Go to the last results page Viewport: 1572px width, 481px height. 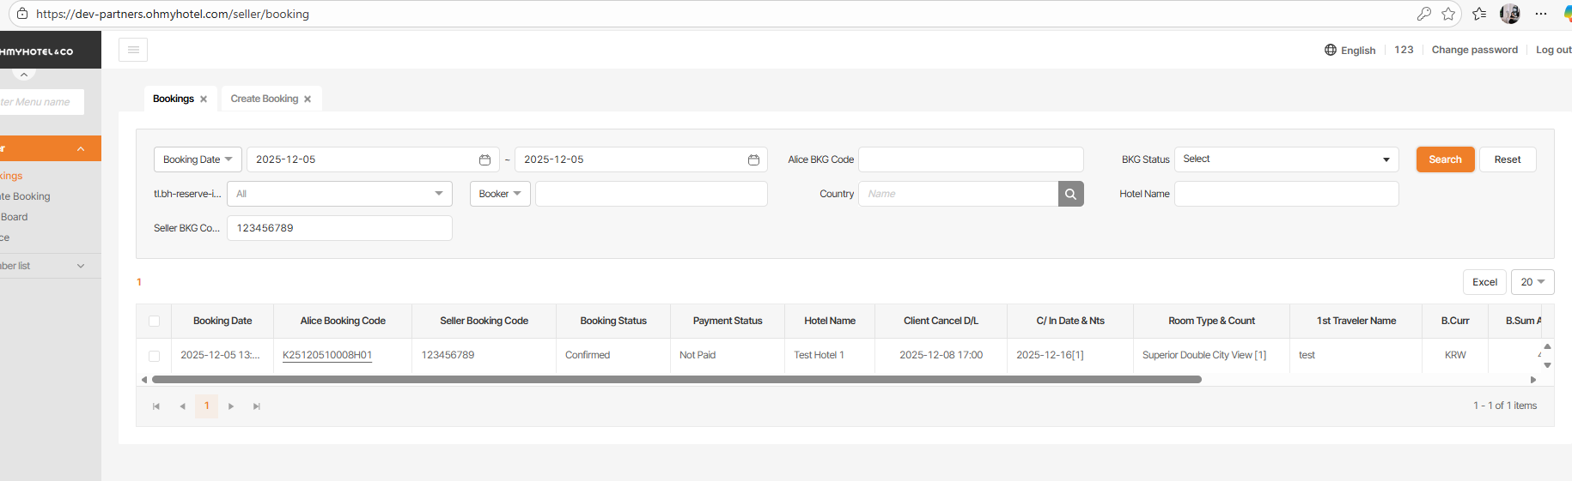click(x=256, y=406)
